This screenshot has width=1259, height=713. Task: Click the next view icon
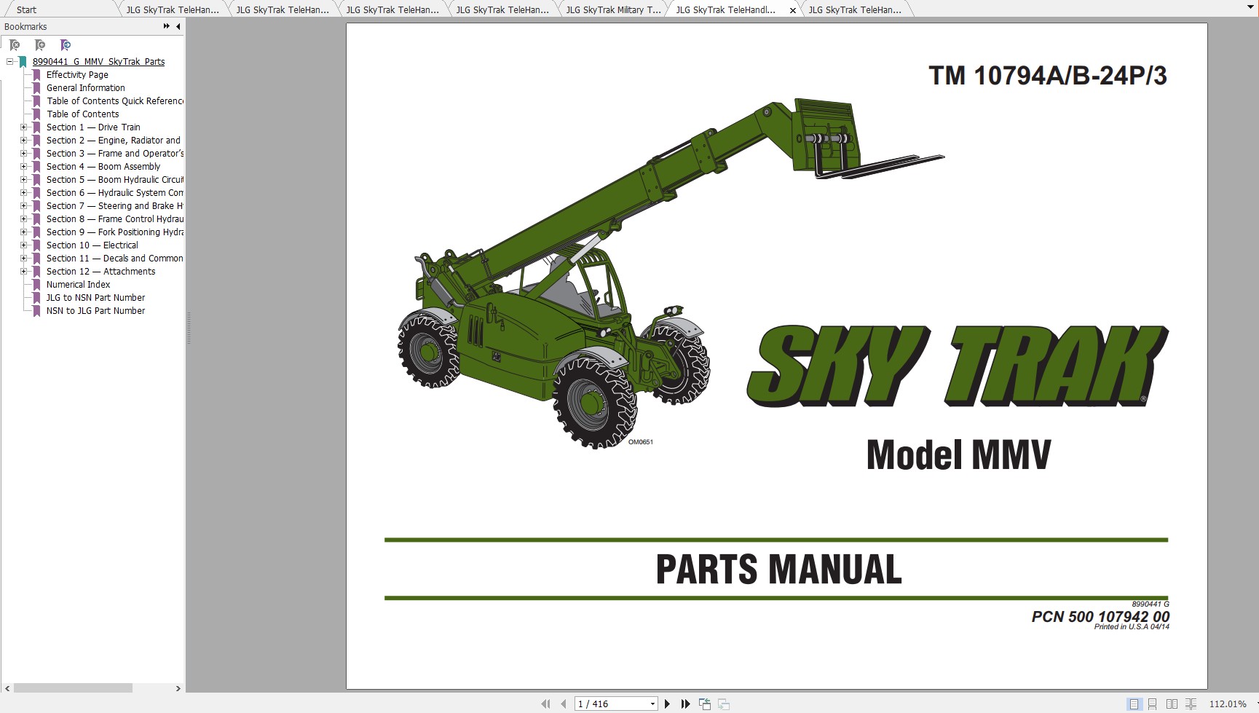pyautogui.click(x=723, y=704)
